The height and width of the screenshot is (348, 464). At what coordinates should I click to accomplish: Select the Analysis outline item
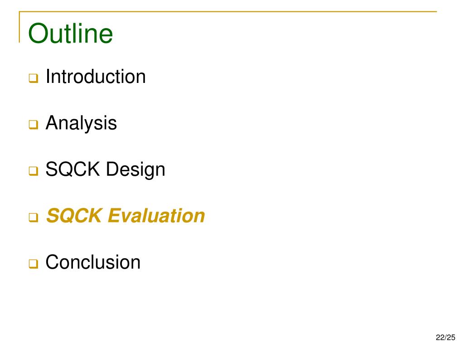[81, 123]
